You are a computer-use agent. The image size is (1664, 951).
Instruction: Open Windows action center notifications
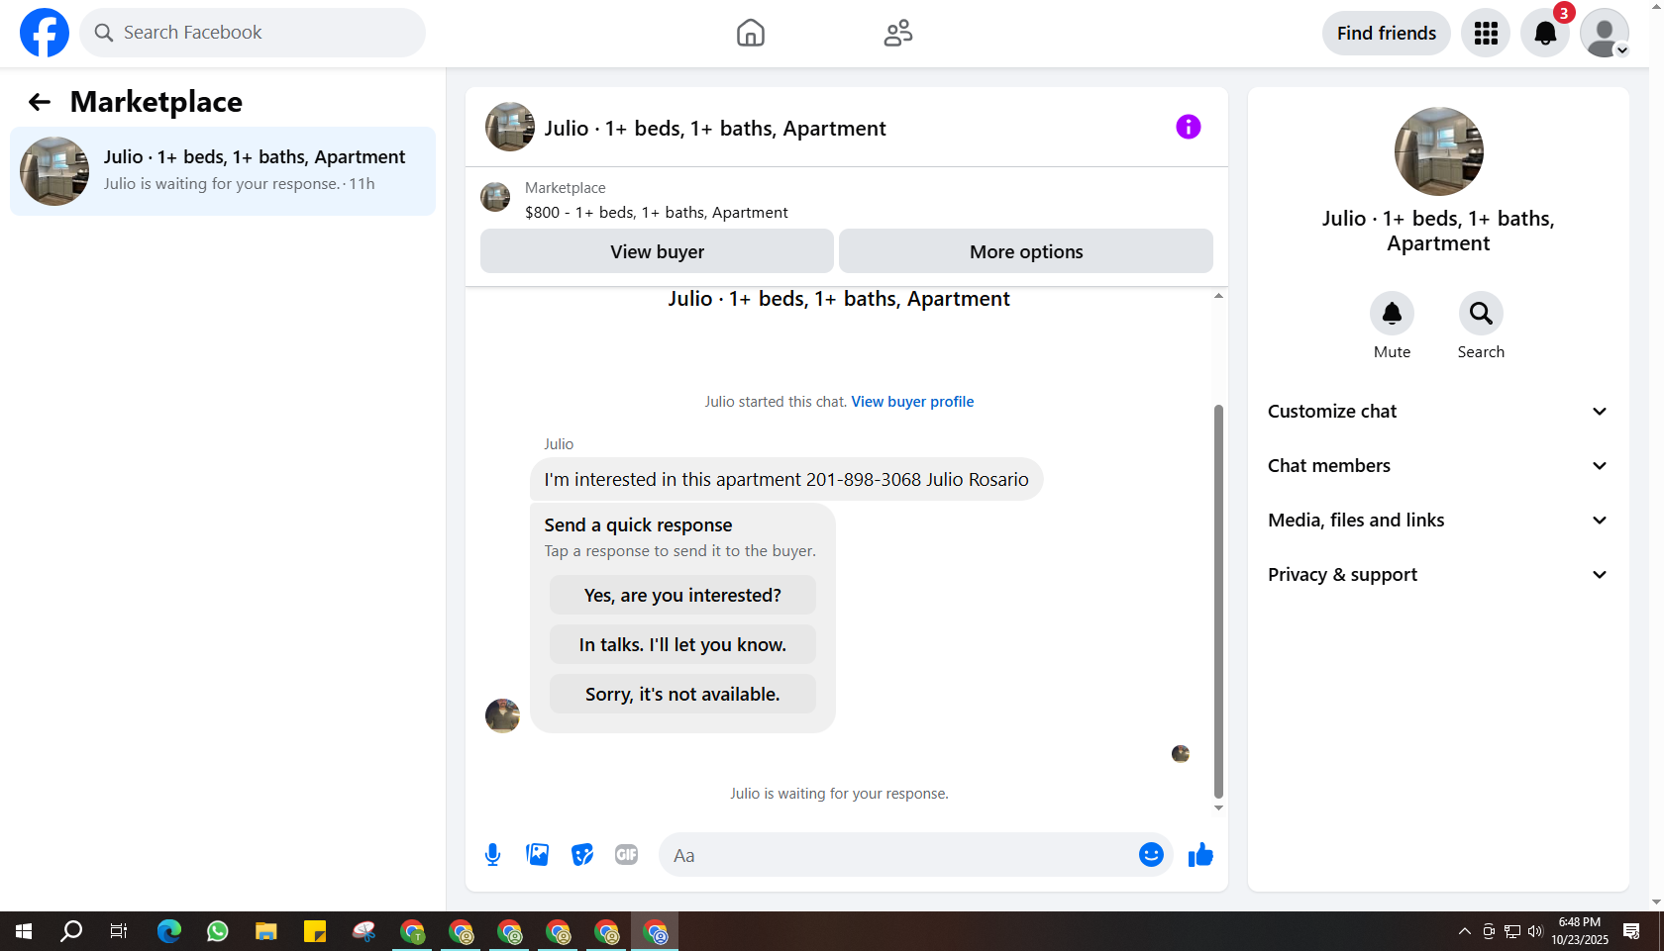(1631, 931)
